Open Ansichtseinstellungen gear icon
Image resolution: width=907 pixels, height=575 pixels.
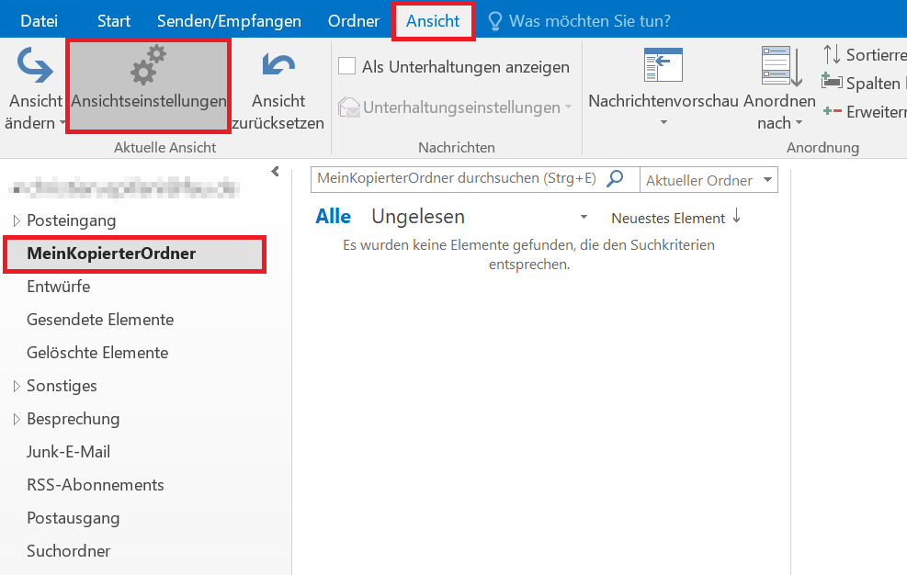[x=148, y=65]
